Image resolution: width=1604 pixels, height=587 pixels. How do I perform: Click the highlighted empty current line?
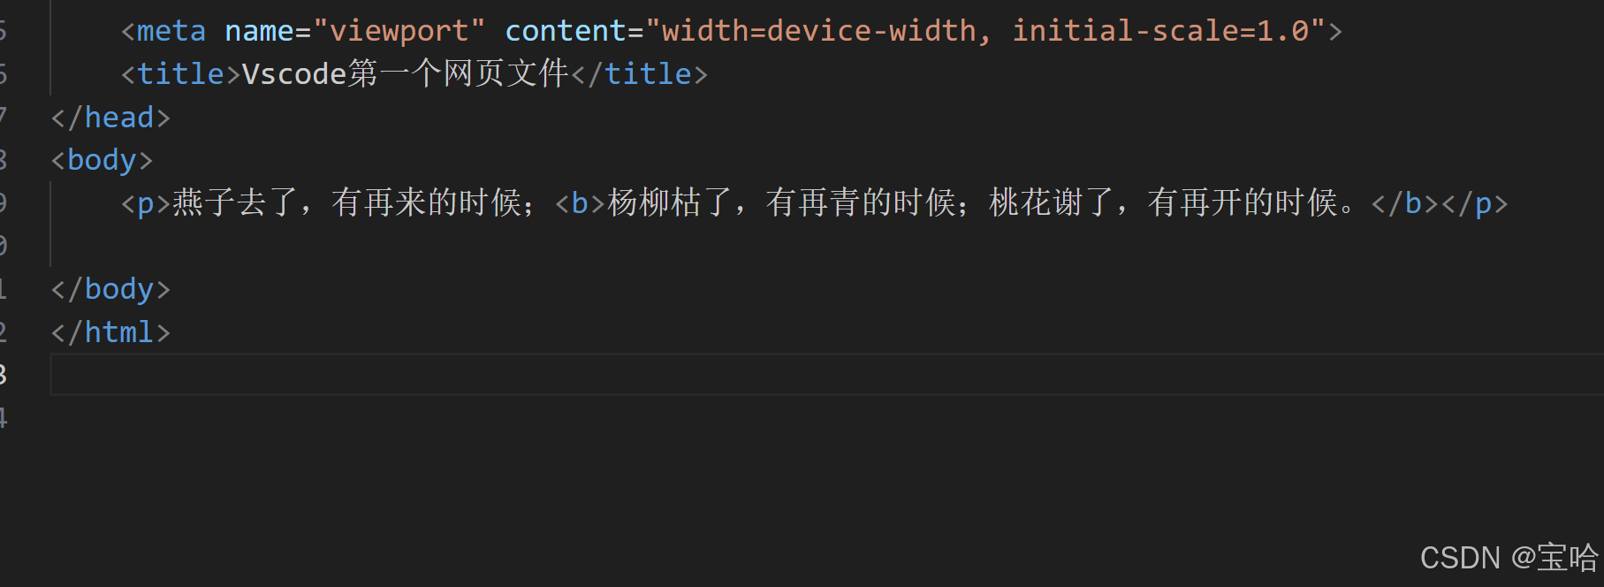827,374
